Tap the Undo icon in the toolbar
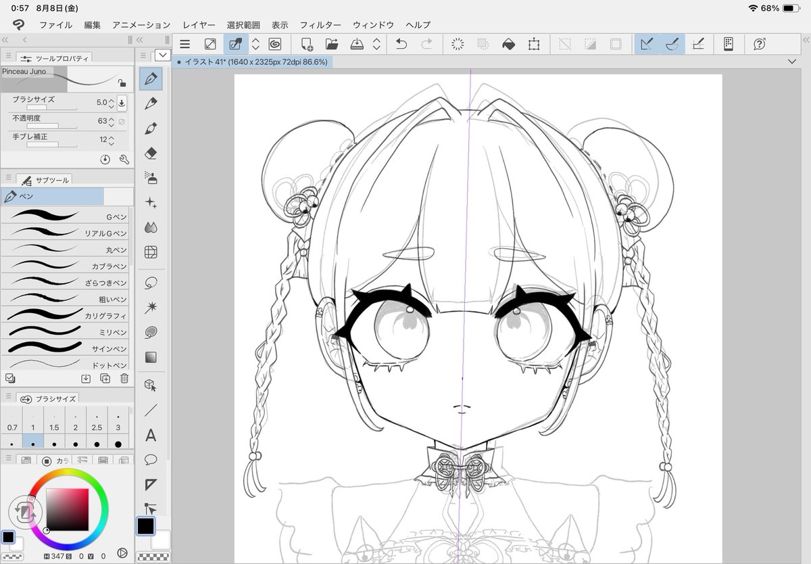811x564 pixels. [401, 45]
